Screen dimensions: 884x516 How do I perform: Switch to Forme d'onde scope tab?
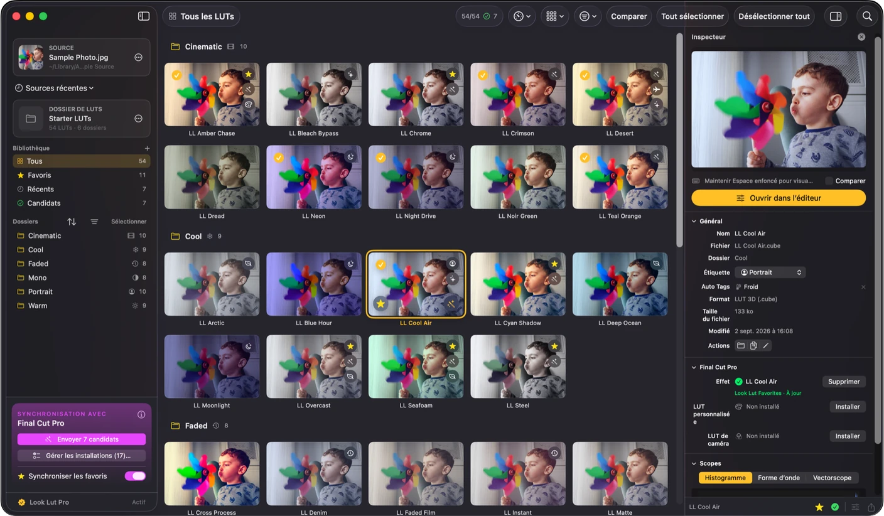click(779, 478)
